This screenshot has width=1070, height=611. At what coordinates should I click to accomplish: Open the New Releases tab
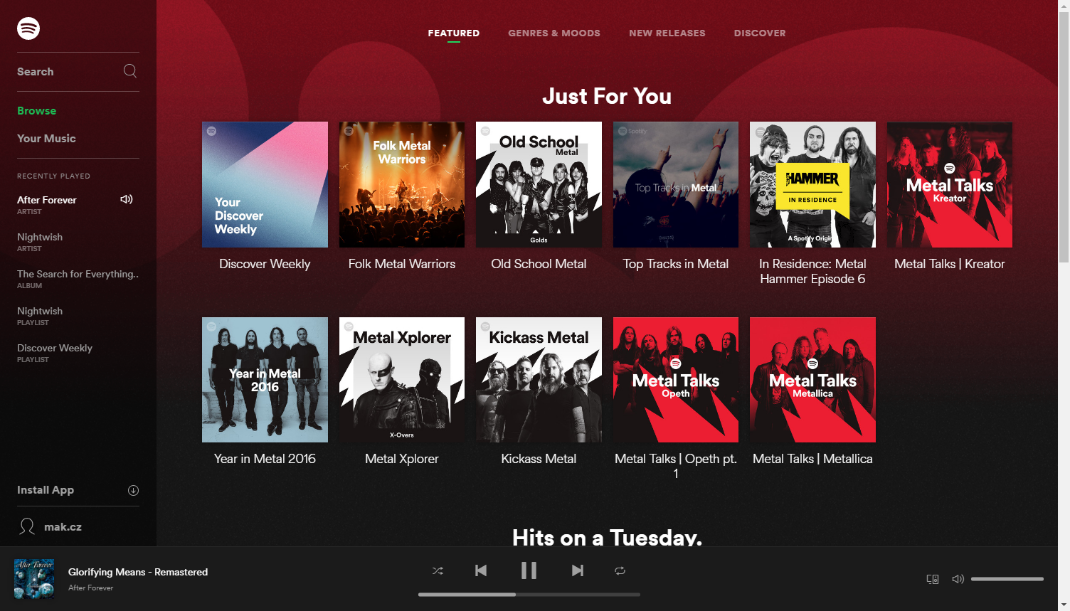tap(667, 33)
